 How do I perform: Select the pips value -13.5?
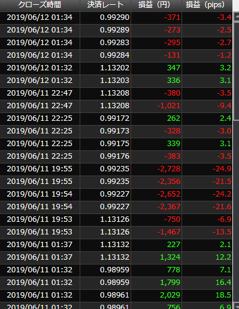(x=222, y=232)
